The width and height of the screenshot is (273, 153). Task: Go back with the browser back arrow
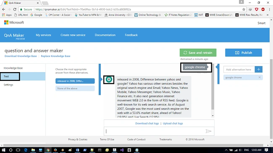point(4,9)
